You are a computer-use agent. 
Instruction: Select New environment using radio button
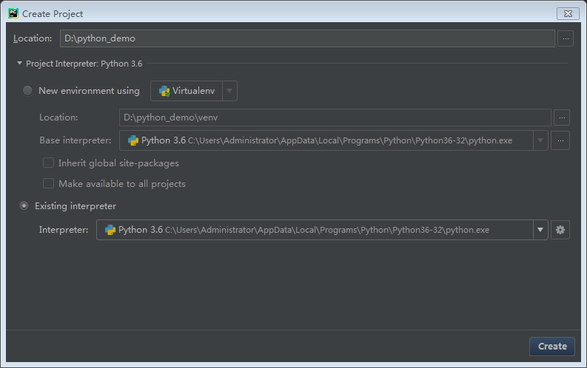click(x=27, y=91)
